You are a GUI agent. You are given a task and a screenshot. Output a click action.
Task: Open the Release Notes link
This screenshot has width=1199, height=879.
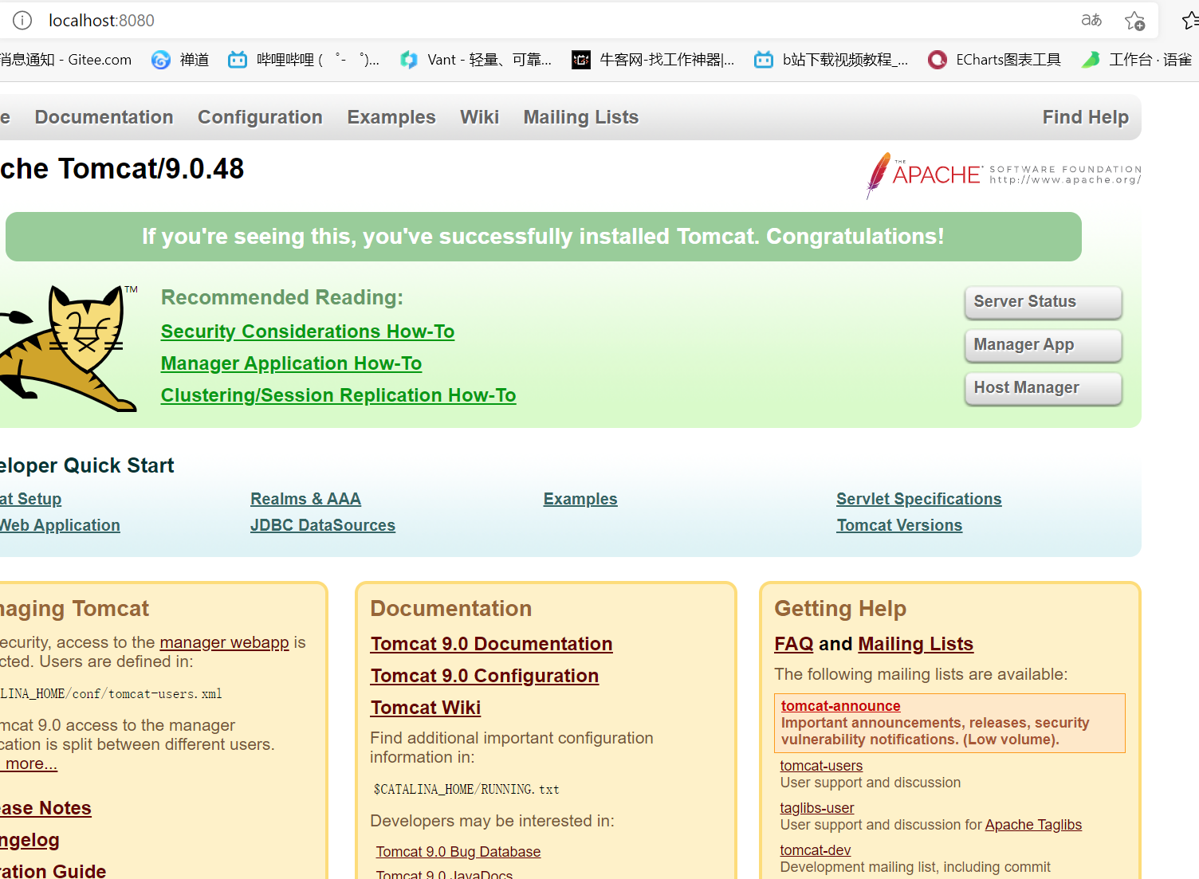[45, 808]
